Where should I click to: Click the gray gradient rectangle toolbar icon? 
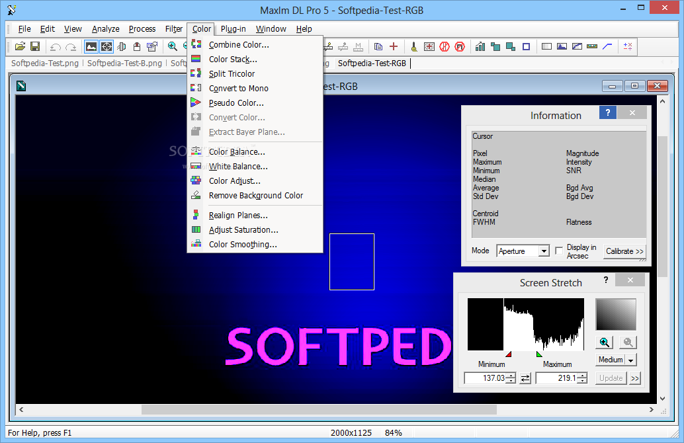[x=546, y=47]
